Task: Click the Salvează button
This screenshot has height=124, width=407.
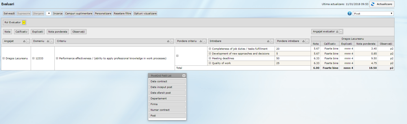Action: click(9, 13)
